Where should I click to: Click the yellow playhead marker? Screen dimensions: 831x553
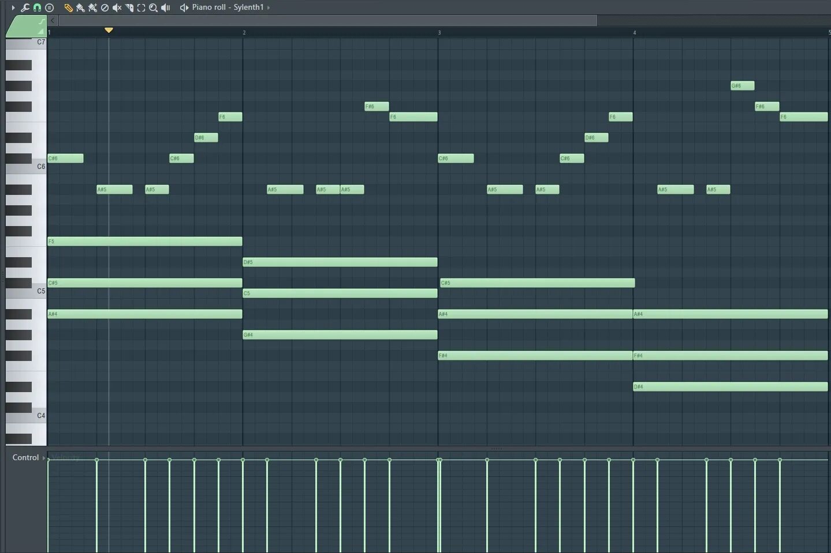pos(109,30)
